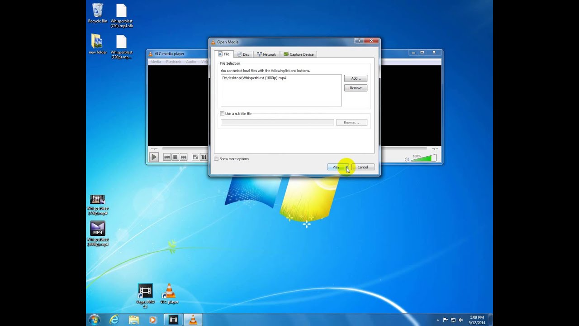Screen dimensions: 579x326
Task: Click the subtitle file path field
Action: 277,122
